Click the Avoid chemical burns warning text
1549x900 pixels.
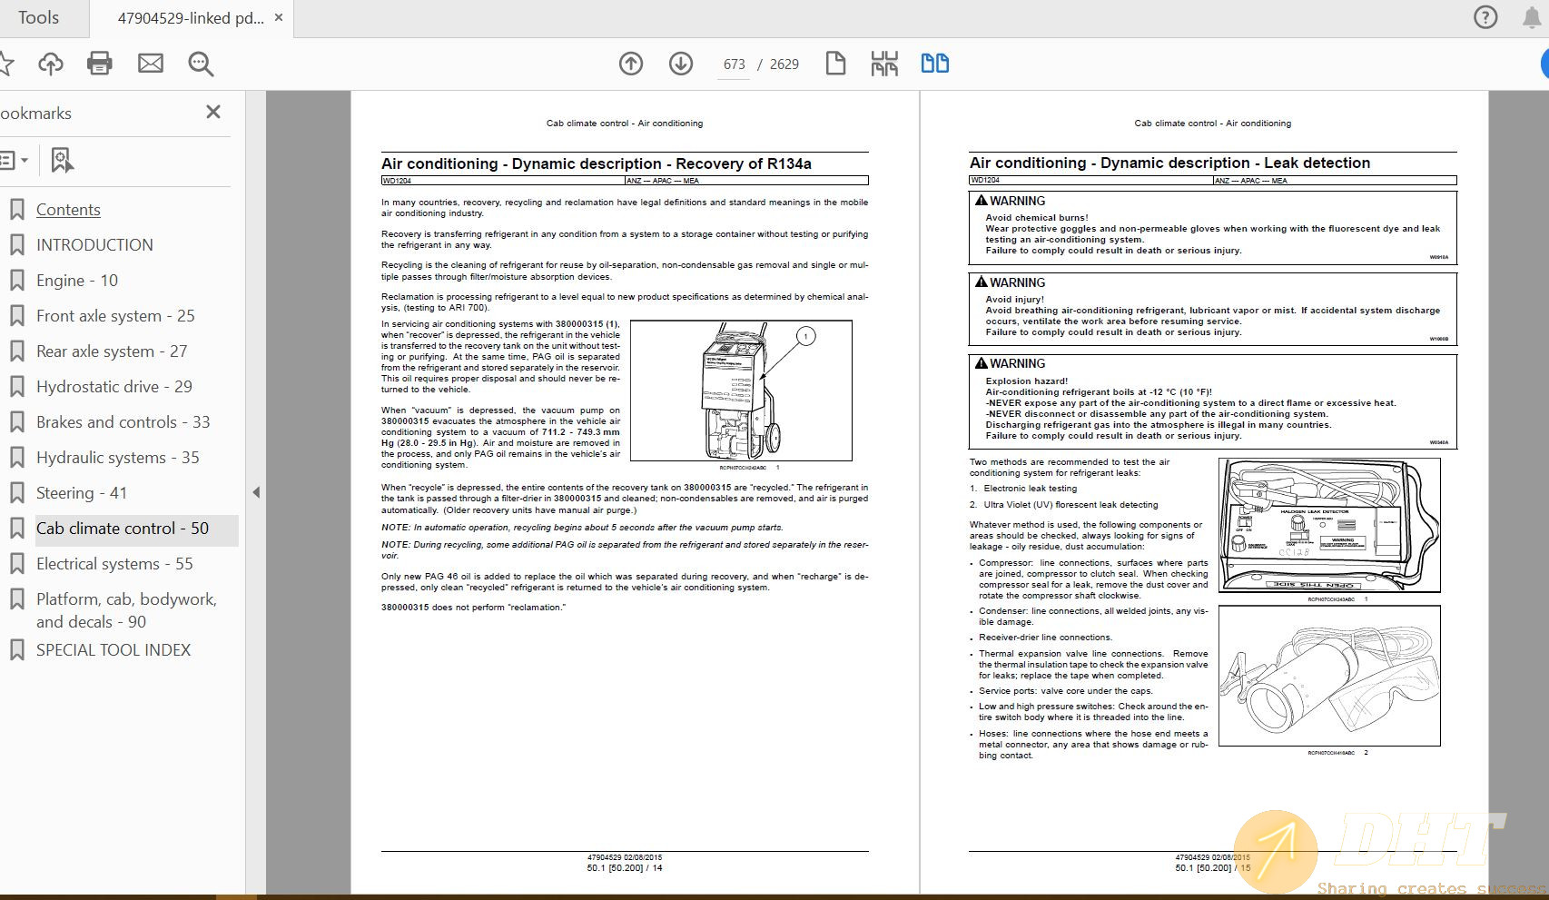(1212, 234)
